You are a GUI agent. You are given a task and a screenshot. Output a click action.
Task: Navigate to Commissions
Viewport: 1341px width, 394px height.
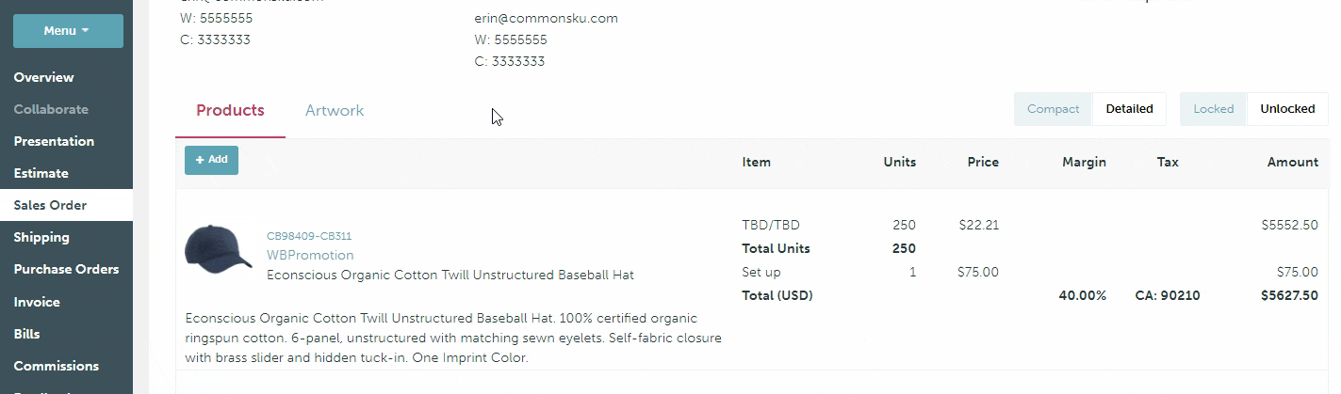coord(56,366)
